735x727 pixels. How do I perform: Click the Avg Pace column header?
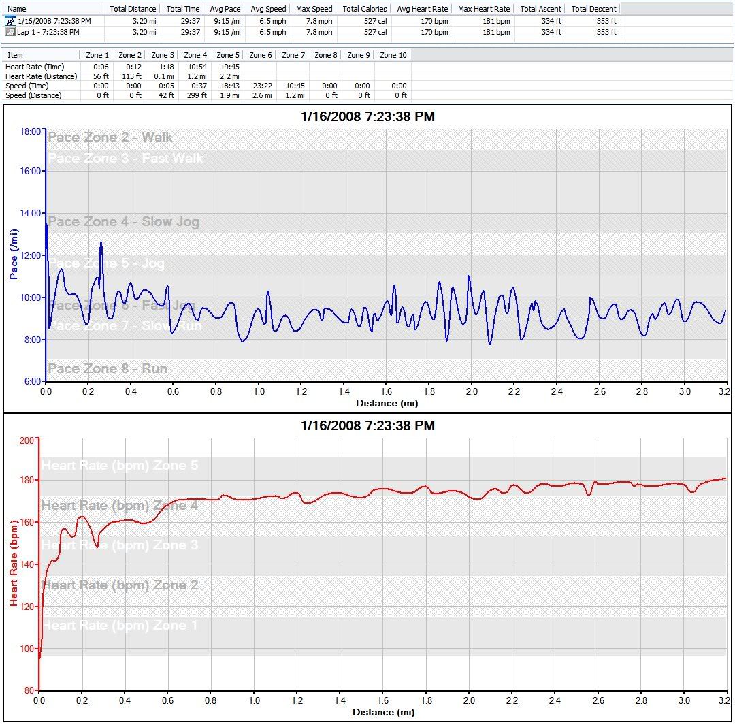point(225,9)
